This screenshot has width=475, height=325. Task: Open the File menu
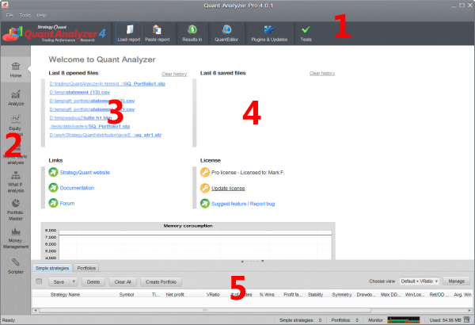click(9, 15)
